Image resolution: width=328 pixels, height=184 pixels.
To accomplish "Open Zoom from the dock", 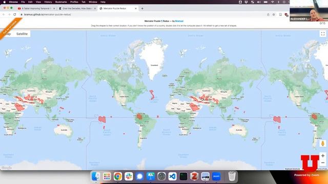I will point(216,176).
